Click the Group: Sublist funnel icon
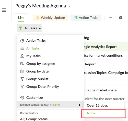Screen dimensions: 128x121 click(x=22, y=79)
